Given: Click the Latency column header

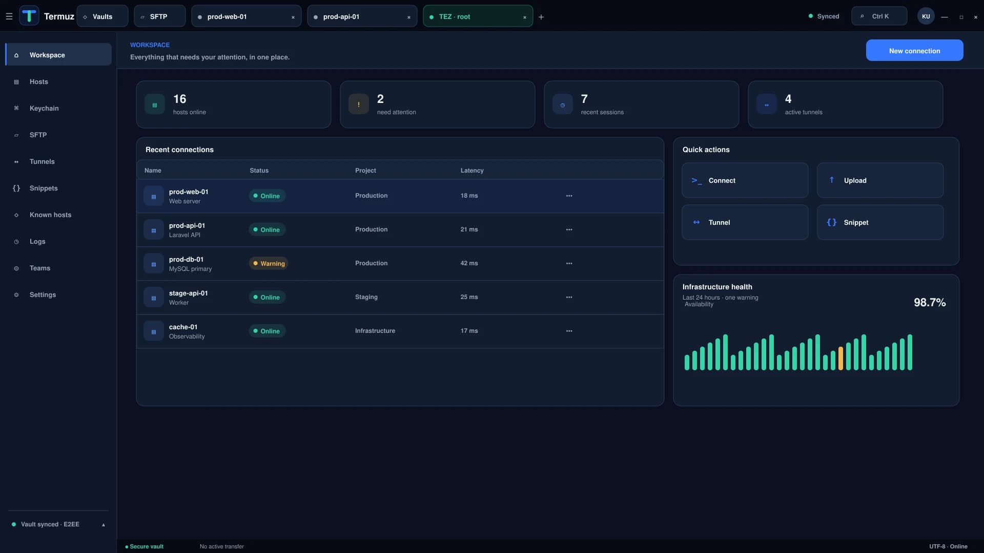Looking at the screenshot, I should click(472, 171).
